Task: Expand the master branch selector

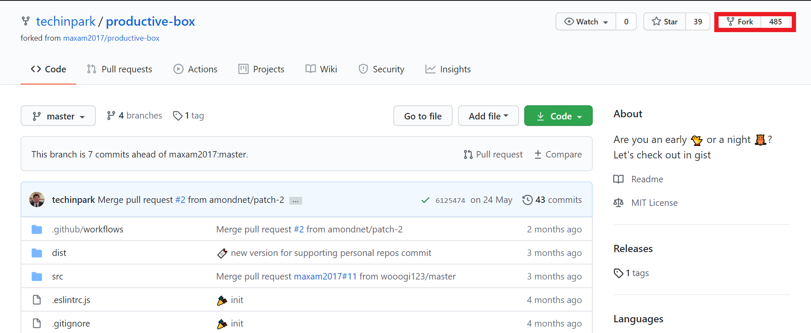Action: click(58, 116)
